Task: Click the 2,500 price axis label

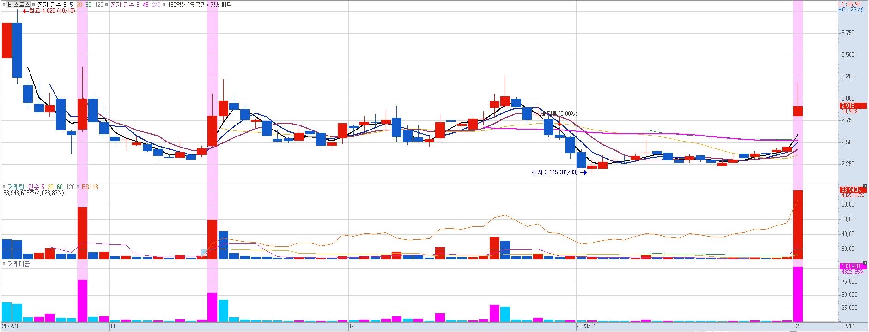Action: pos(848,142)
